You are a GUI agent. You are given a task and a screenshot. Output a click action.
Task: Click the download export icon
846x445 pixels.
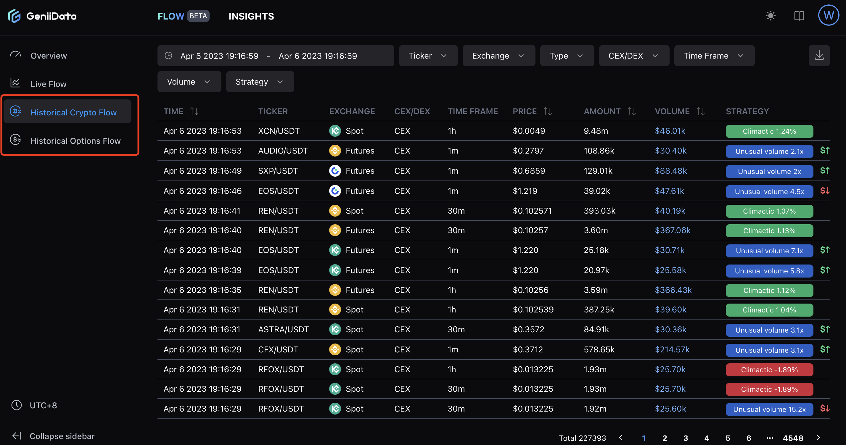coord(819,55)
